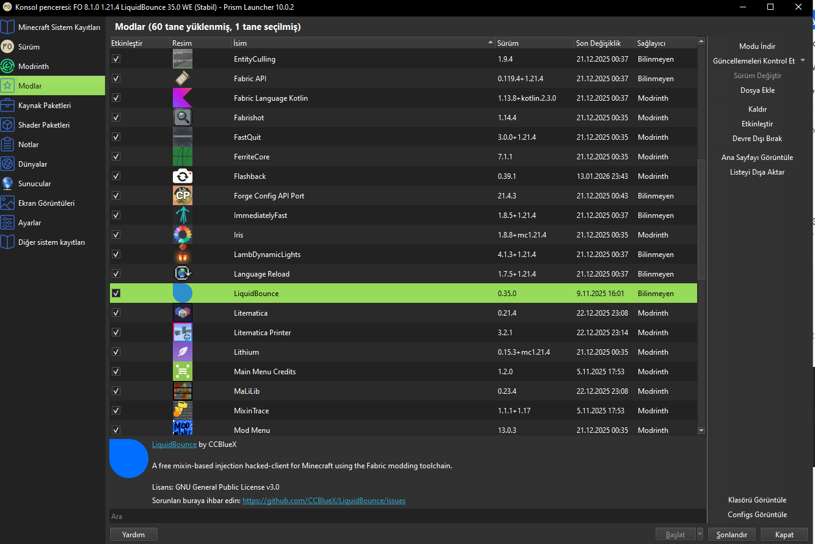Image resolution: width=815 pixels, height=544 pixels.
Task: Open Kaynak Paketleri briefcase icon
Action: pos(8,105)
